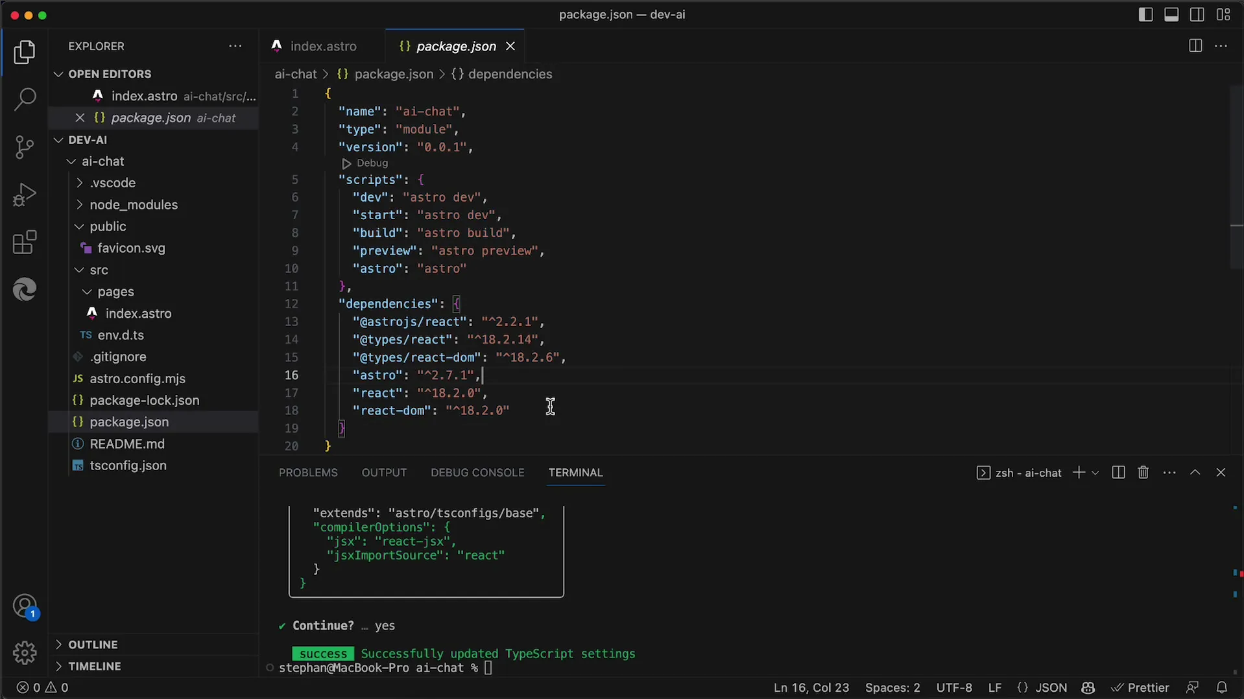This screenshot has width=1244, height=699.
Task: Collapse the public folder
Action: (x=154, y=226)
